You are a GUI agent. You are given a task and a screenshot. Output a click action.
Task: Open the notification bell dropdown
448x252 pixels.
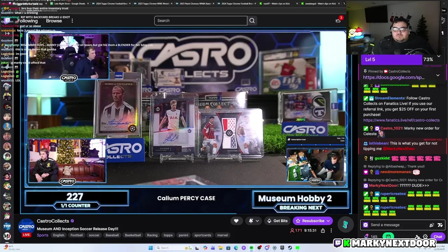(254, 221)
